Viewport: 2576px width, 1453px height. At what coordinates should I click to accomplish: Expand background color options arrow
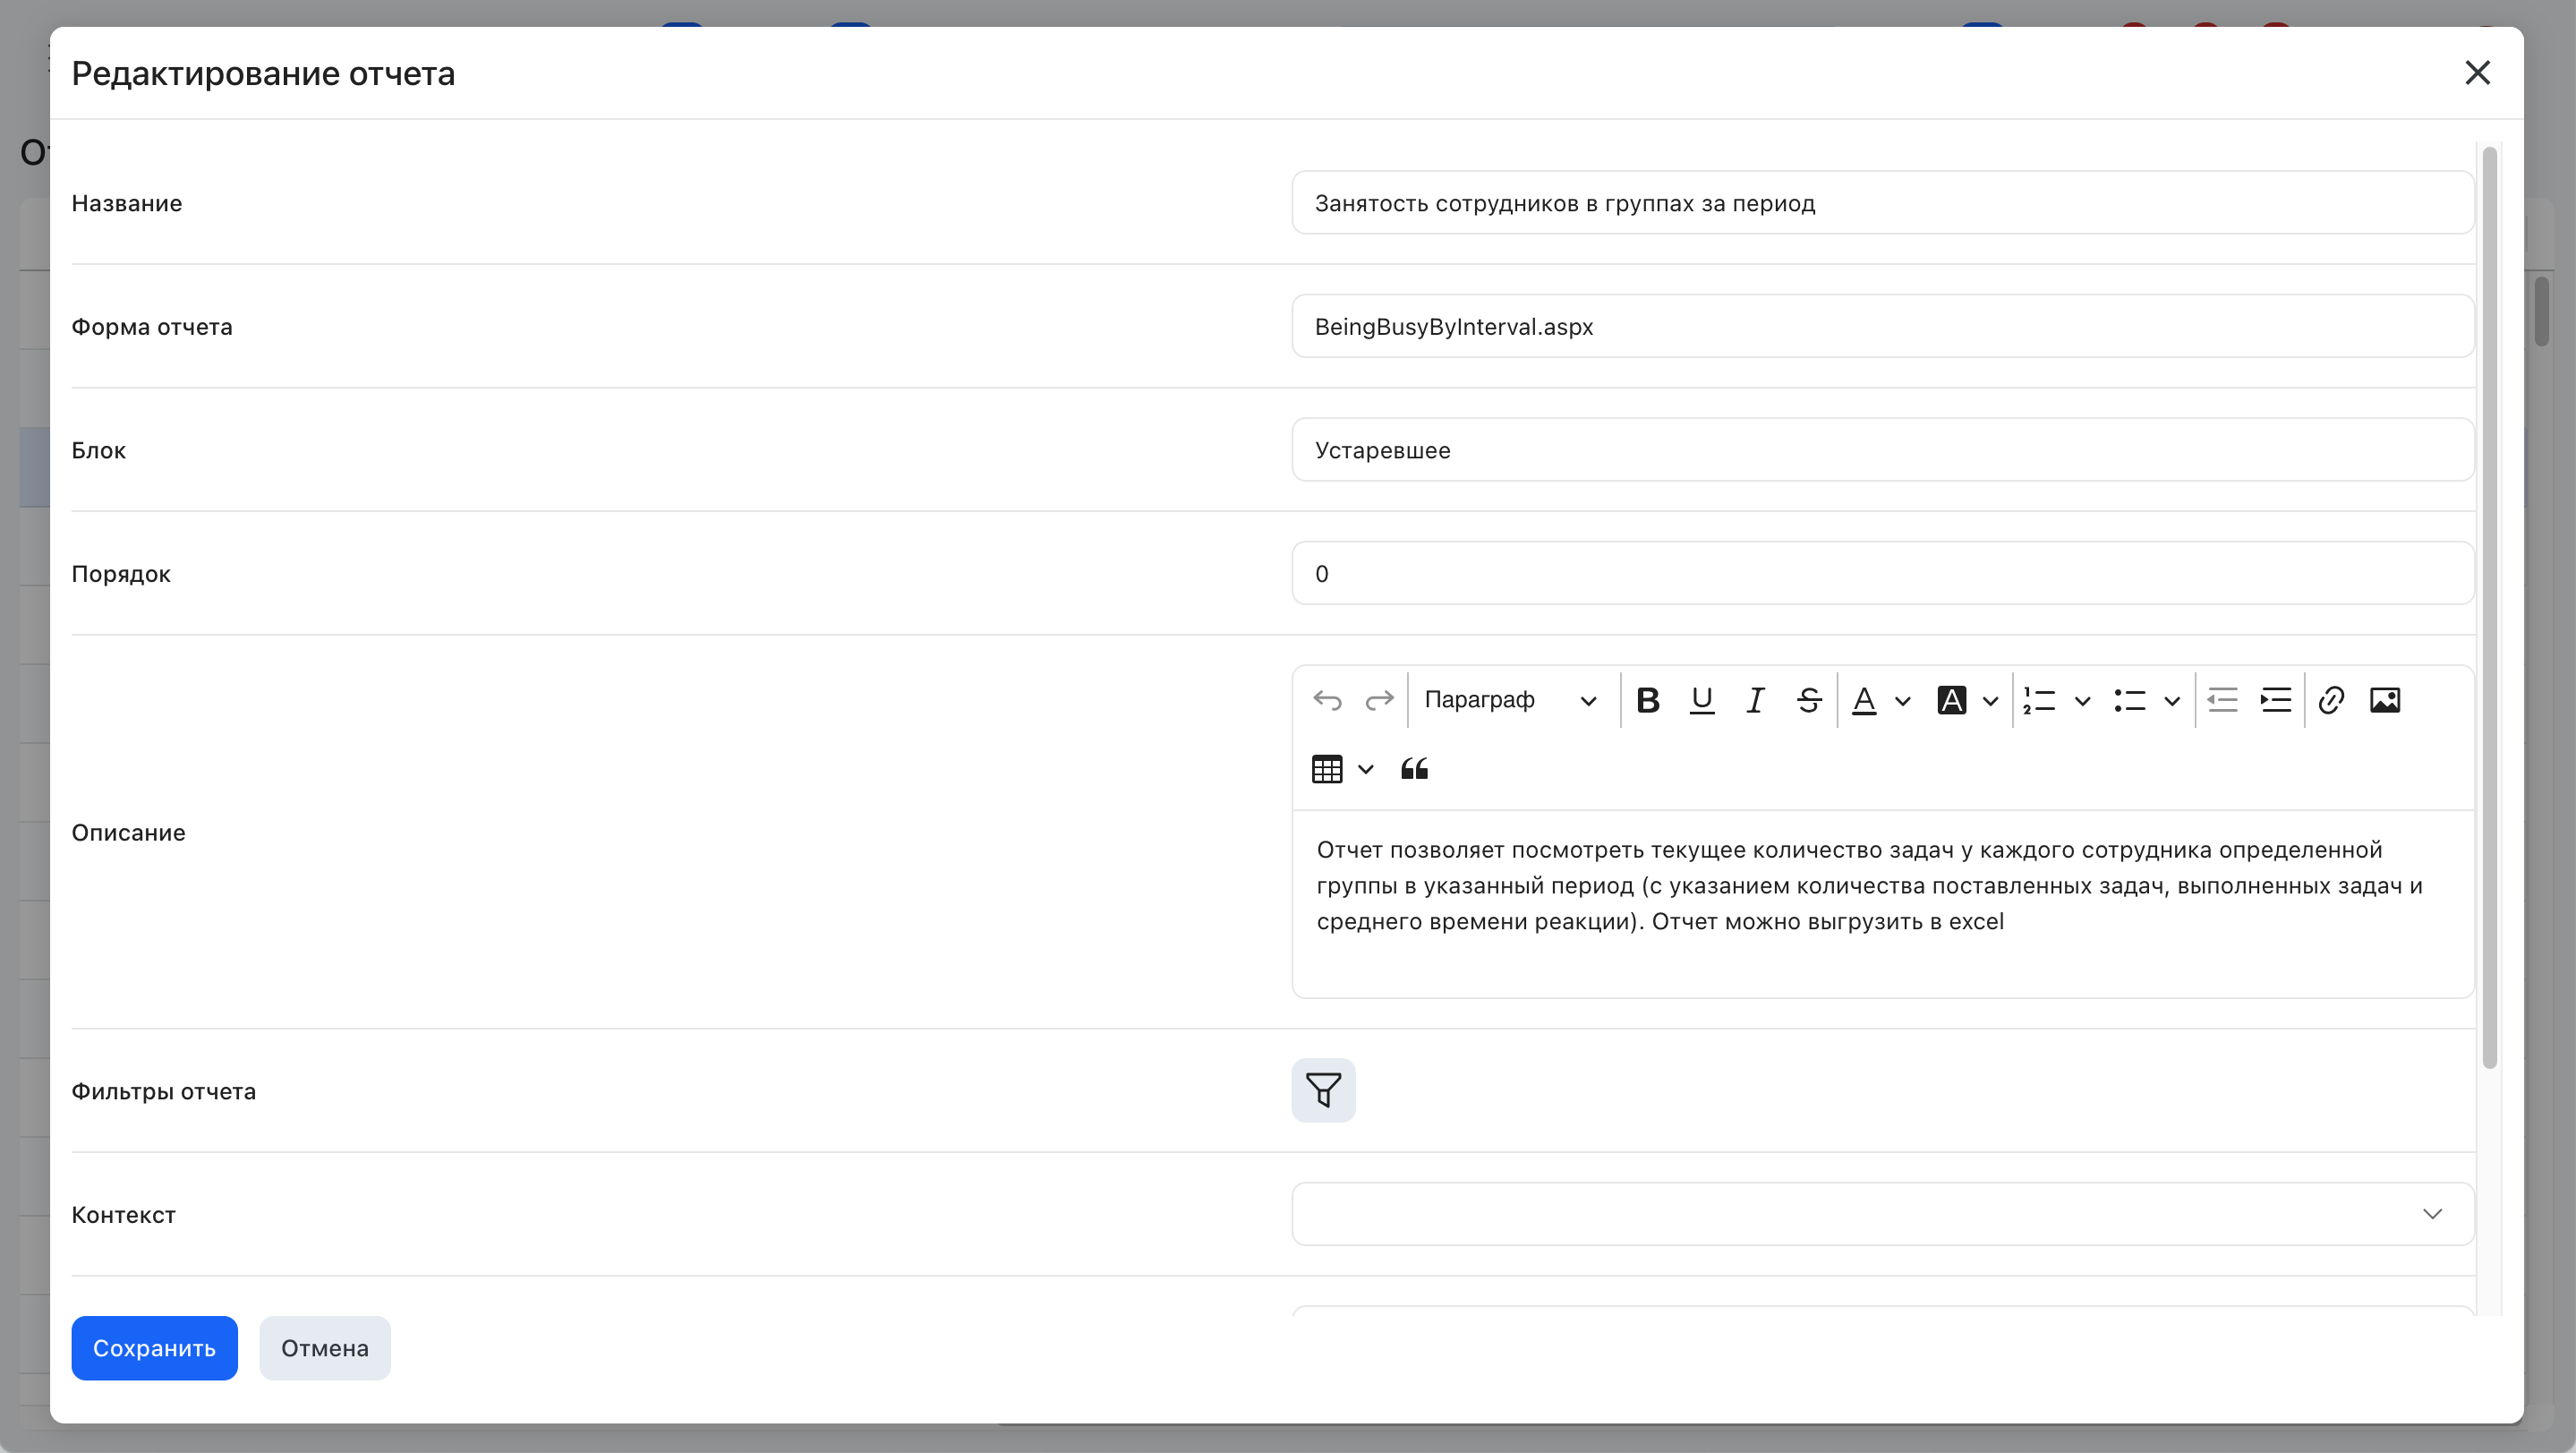click(x=1990, y=701)
